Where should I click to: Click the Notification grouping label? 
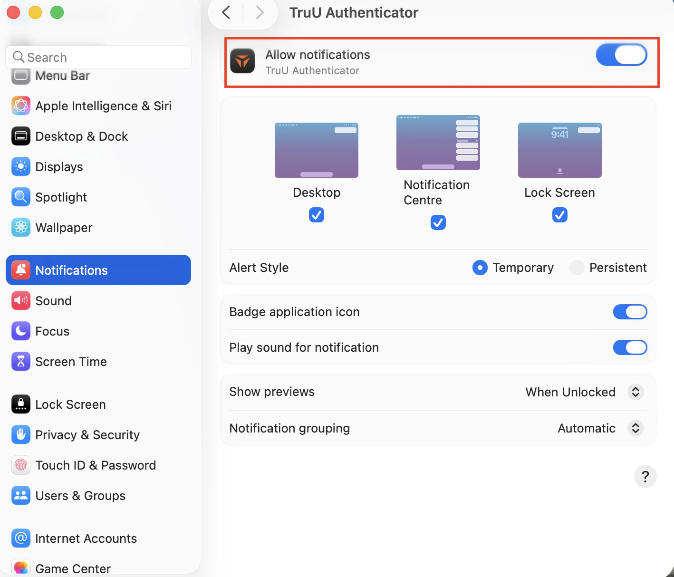(x=289, y=428)
